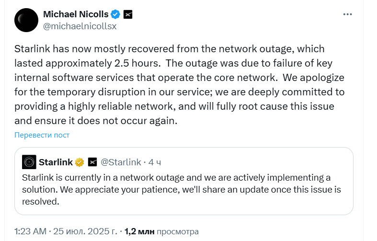
Task: Click X affiliation badge next to Starlink
Action: tap(92, 162)
